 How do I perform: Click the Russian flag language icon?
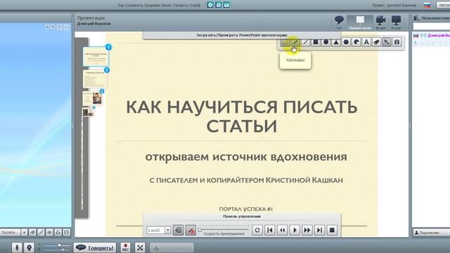pyautogui.click(x=427, y=5)
